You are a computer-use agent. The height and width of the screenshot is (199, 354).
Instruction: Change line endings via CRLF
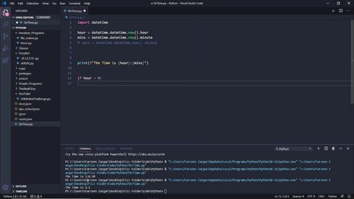[x=321, y=196]
